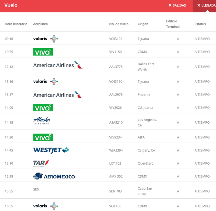Select the Llegadas tab
The height and width of the screenshot is (211, 216).
[206, 5]
